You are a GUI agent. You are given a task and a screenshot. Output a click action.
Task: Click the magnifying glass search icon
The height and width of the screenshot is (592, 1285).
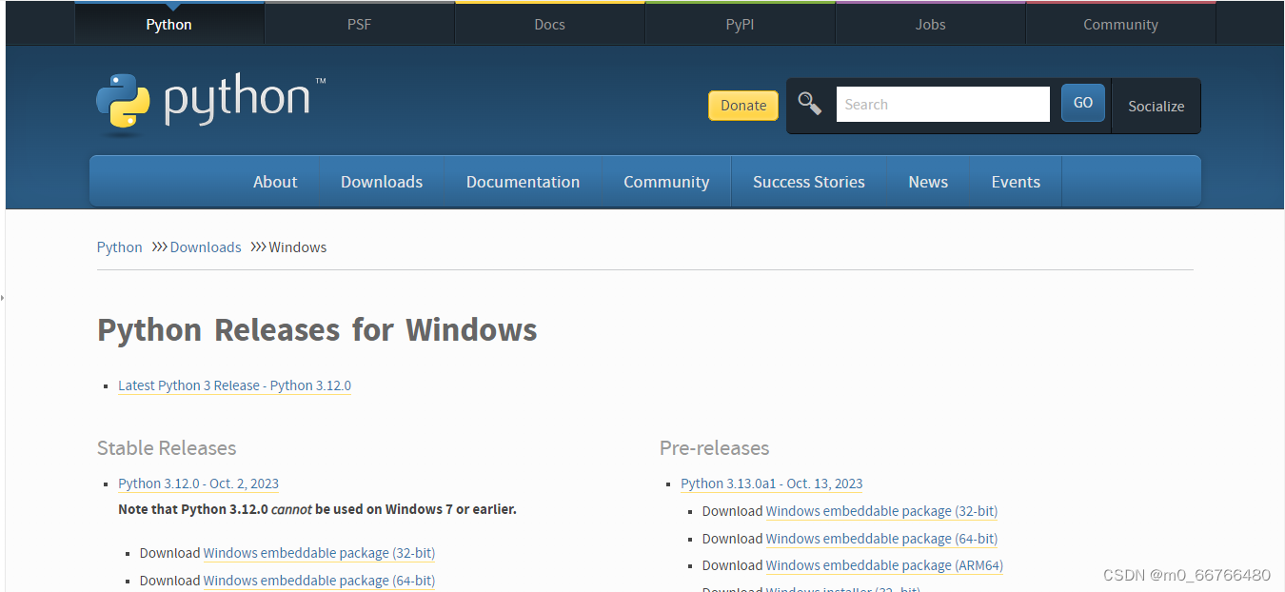coord(810,104)
